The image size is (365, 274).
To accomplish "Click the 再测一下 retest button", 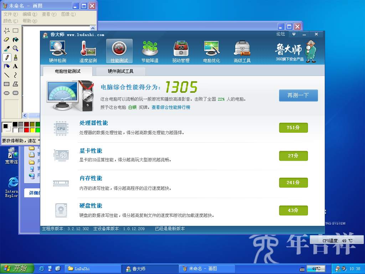I will click(x=298, y=95).
